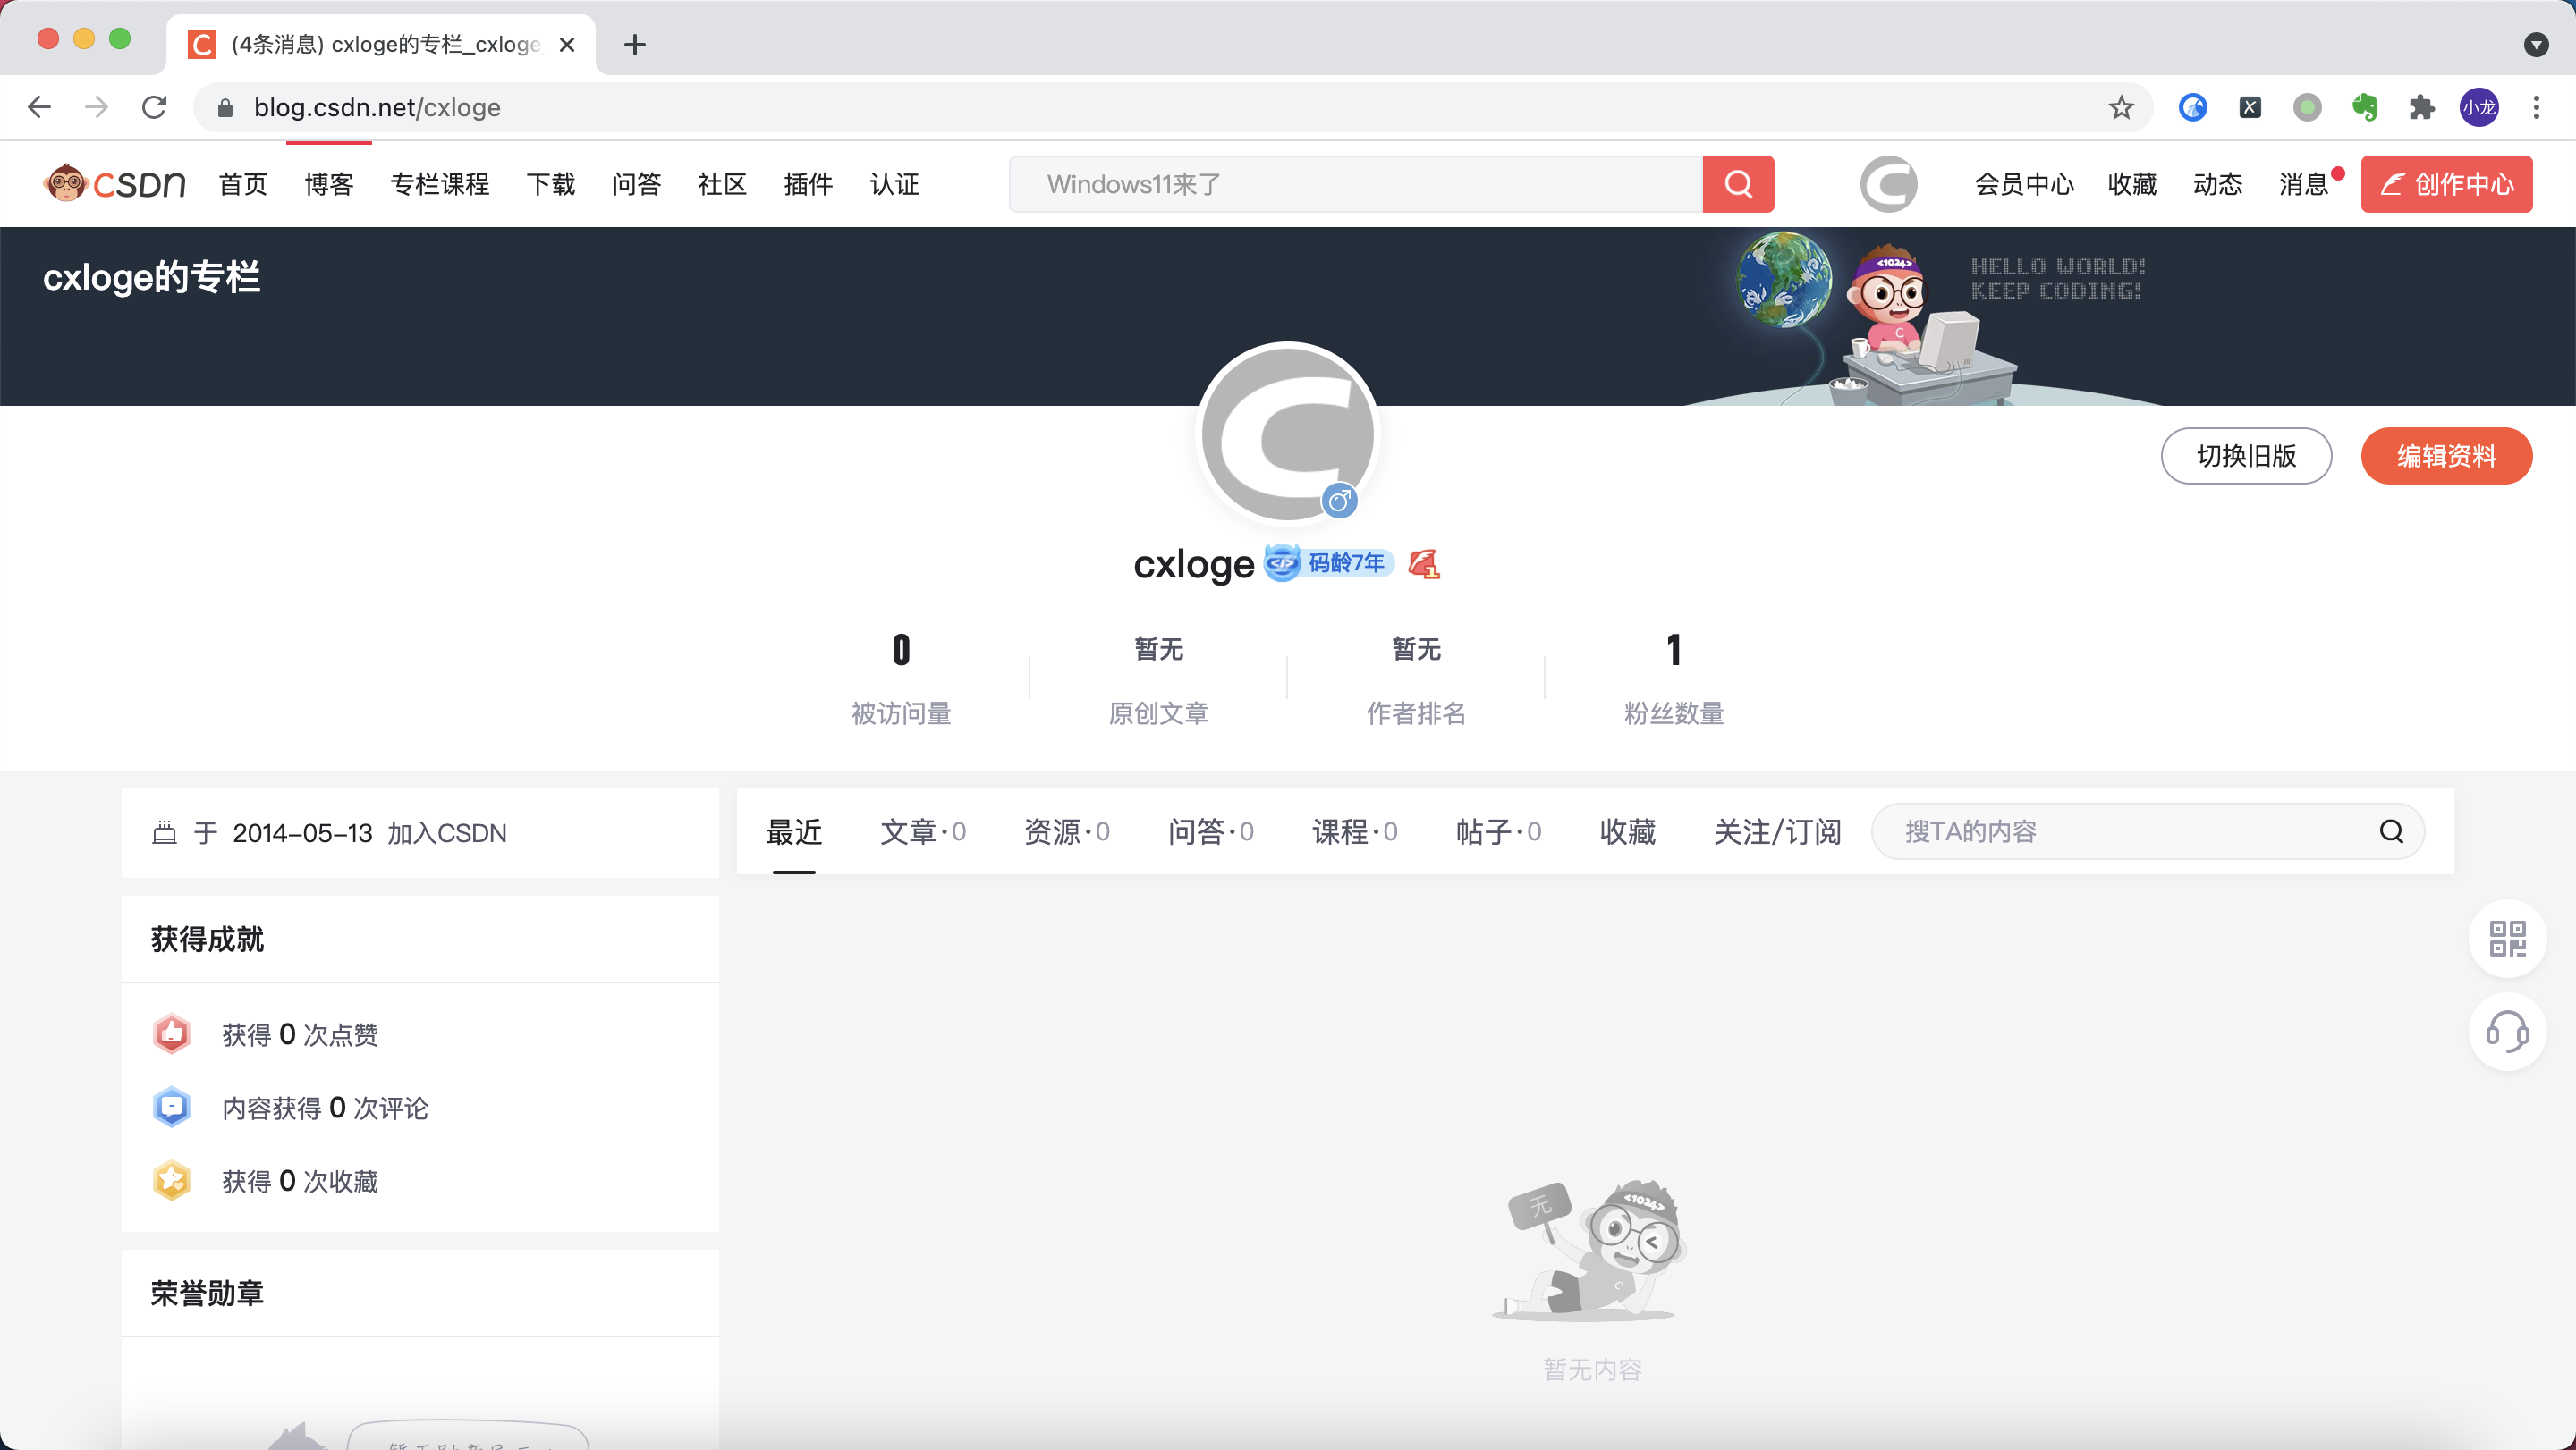Open 博客 in top navigation

(x=329, y=184)
